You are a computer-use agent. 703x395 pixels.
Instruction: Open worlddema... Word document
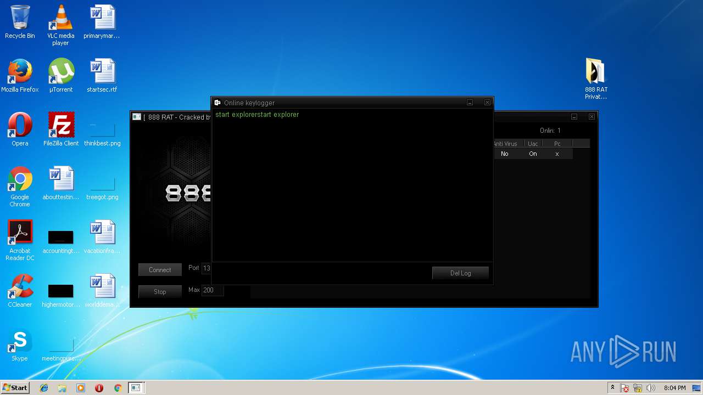coord(102,291)
